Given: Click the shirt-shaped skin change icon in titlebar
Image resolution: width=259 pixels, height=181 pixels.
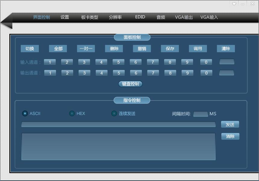Looking at the screenshot, I should (x=235, y=3).
